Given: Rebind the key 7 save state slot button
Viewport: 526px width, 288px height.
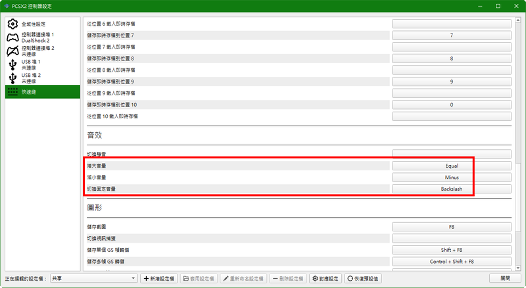Looking at the screenshot, I should pos(452,36).
